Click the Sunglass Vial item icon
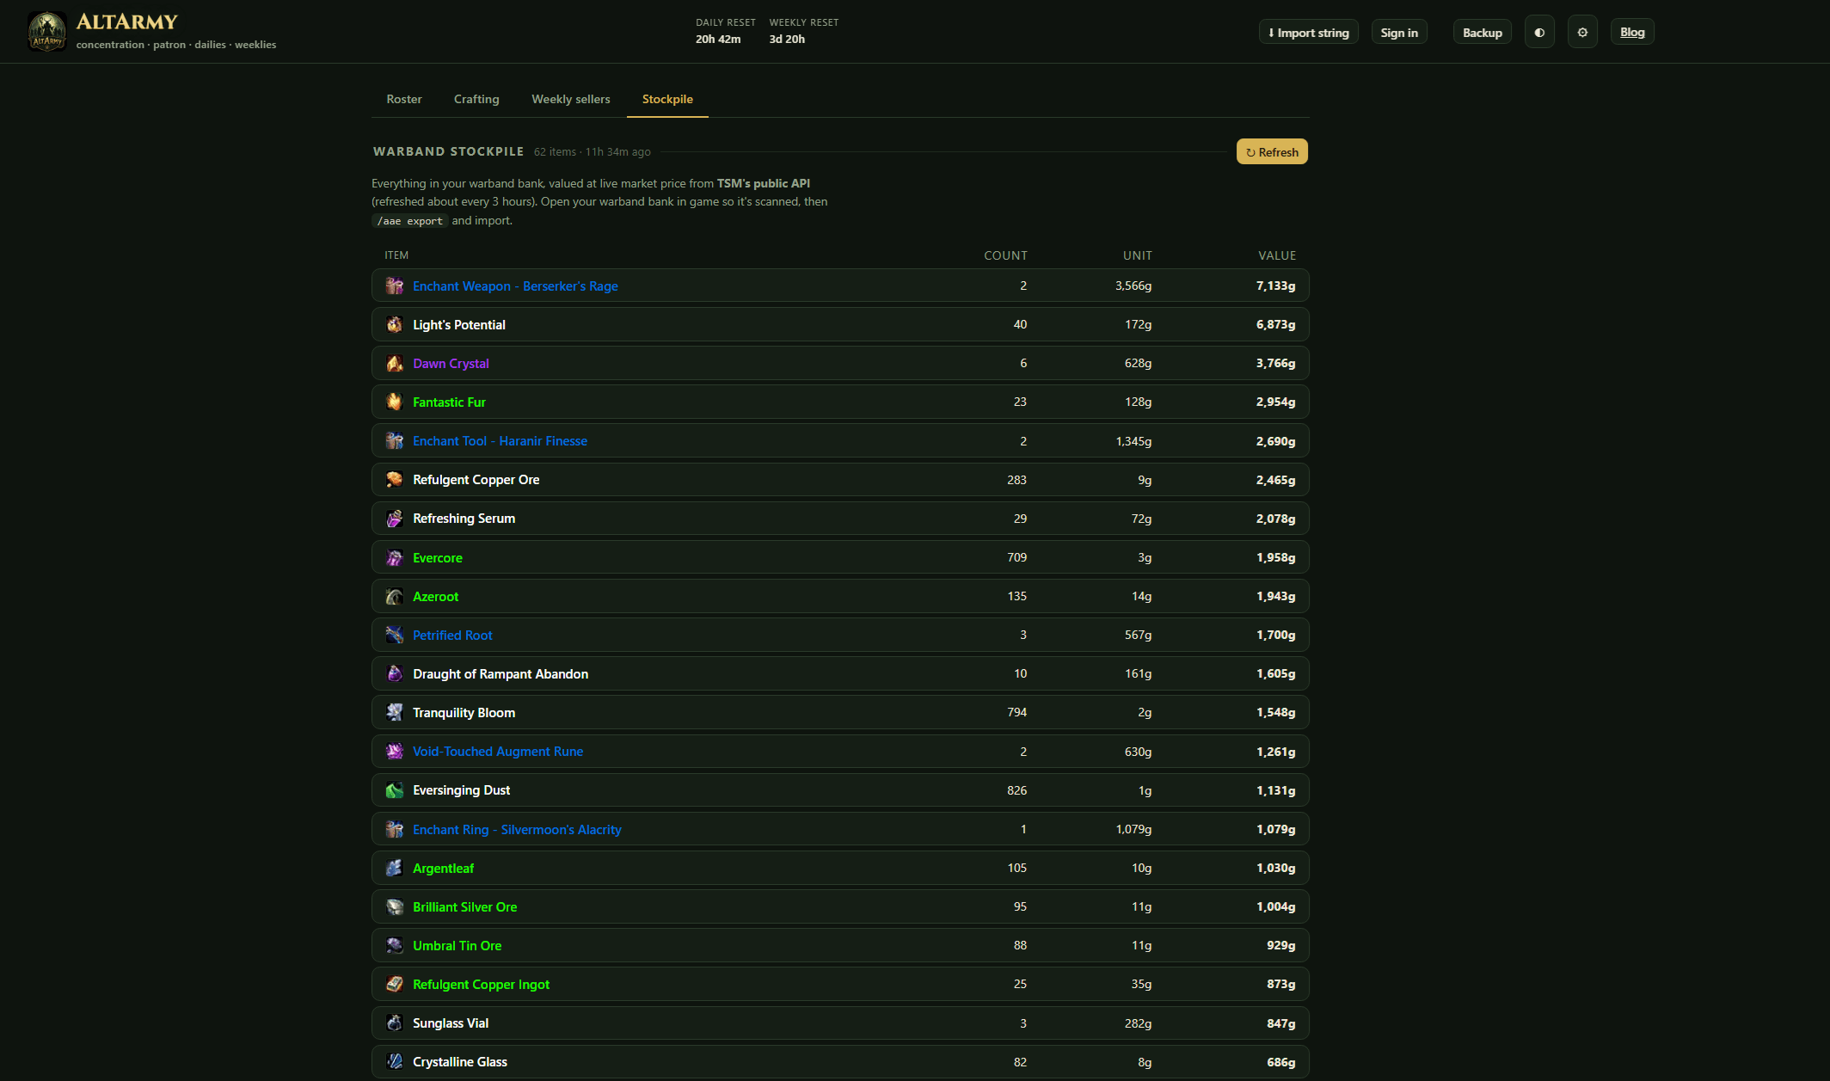The width and height of the screenshot is (1830, 1081). pos(395,1023)
